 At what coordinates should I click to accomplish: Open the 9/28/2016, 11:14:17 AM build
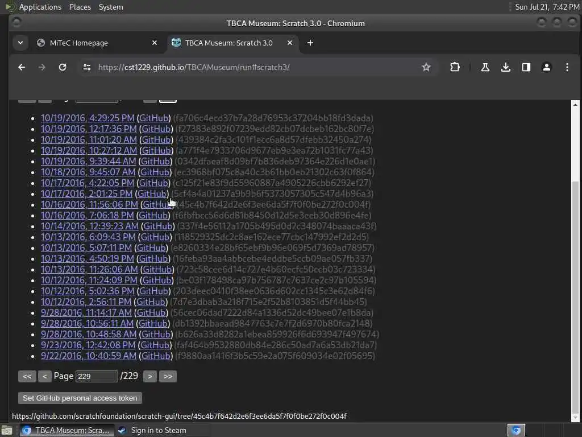coord(86,312)
